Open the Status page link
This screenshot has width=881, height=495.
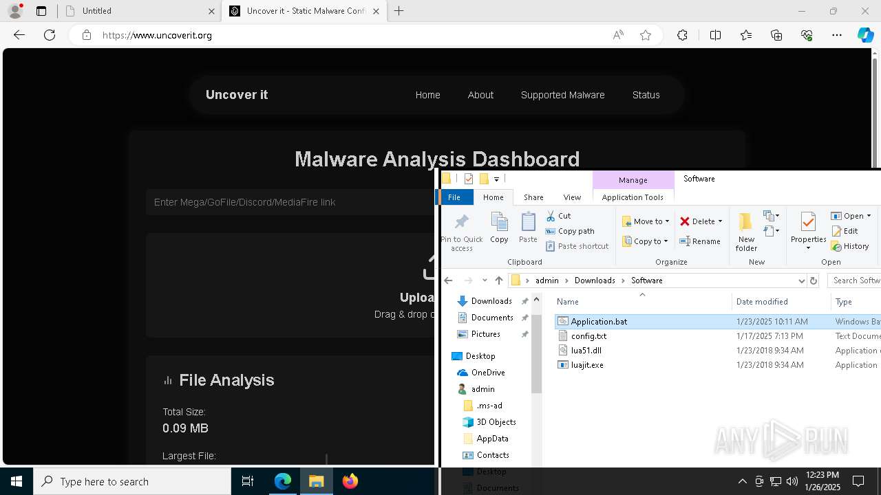(646, 95)
